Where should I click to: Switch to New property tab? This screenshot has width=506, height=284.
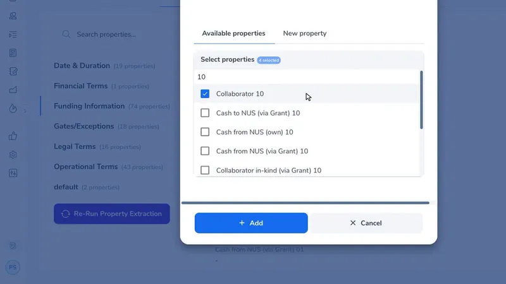305,33
